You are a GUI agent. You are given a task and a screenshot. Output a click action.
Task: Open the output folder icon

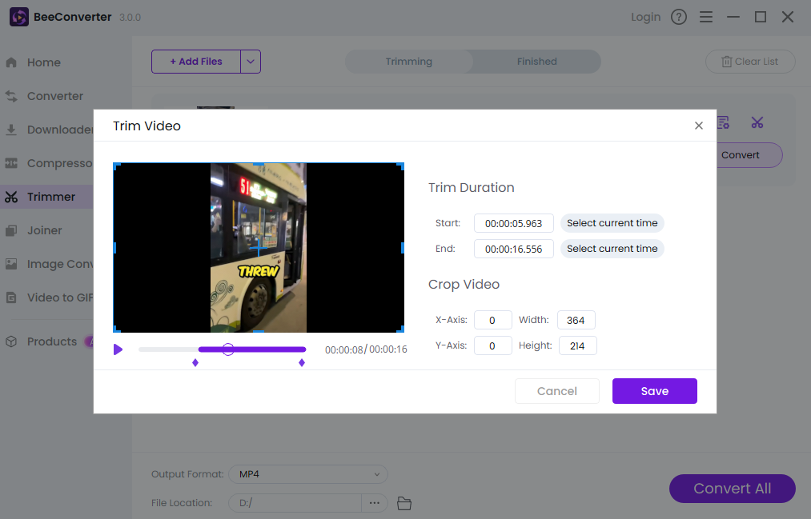(404, 503)
